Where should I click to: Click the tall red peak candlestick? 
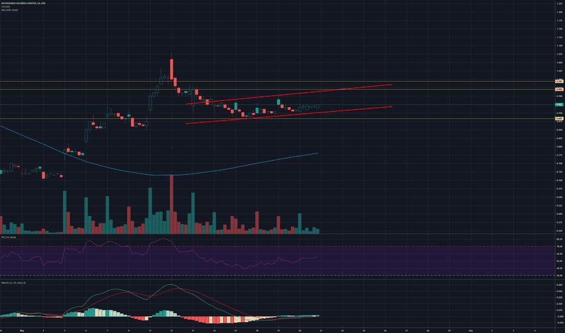coord(172,69)
